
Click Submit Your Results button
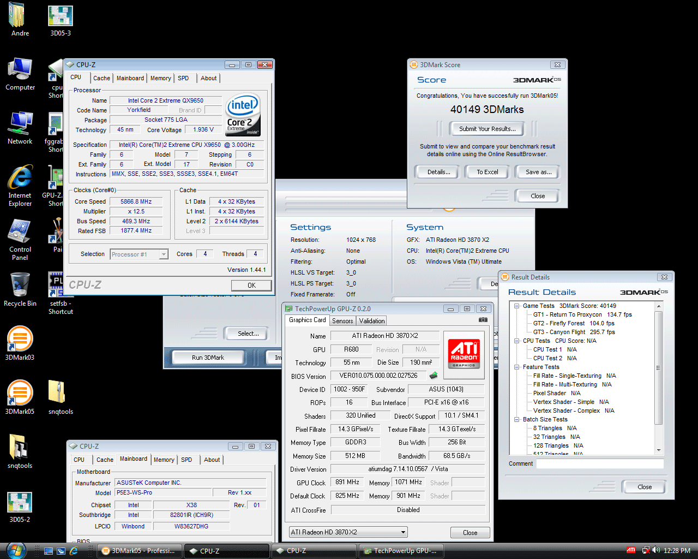click(x=486, y=129)
